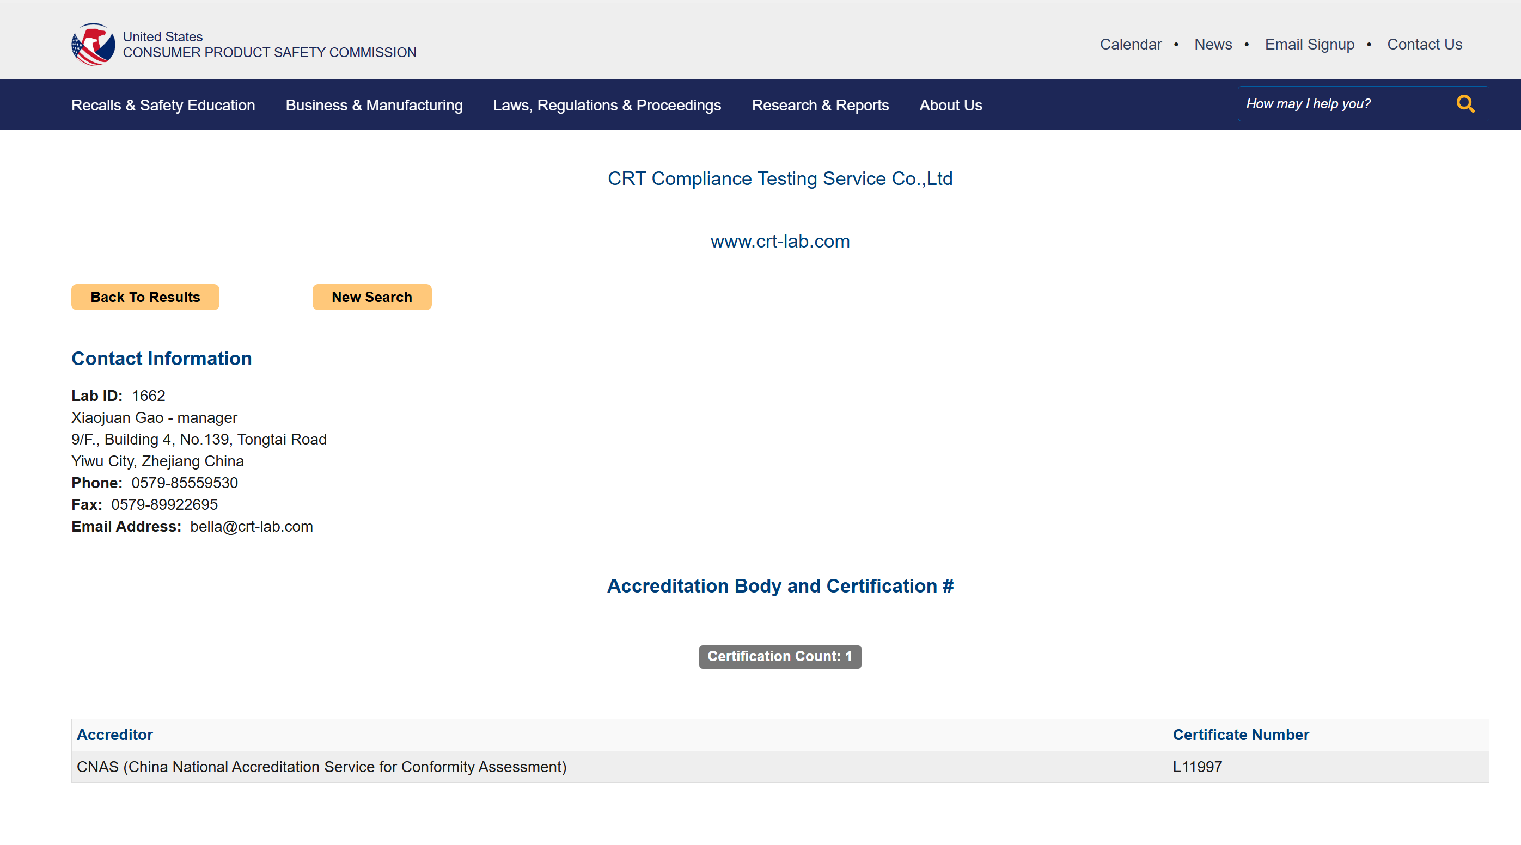This screenshot has height=845, width=1521.
Task: Select the CNAS accreditor table cell
Action: [619, 767]
